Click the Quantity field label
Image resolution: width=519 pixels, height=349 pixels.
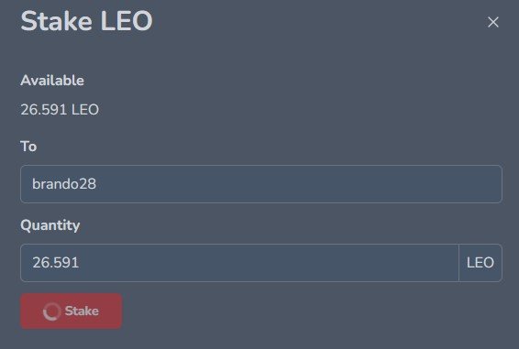(50, 225)
